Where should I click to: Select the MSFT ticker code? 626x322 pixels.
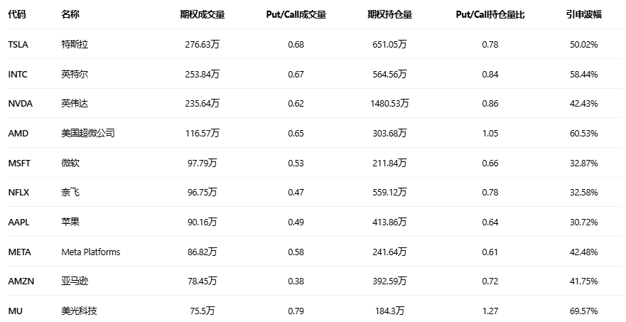(19, 163)
